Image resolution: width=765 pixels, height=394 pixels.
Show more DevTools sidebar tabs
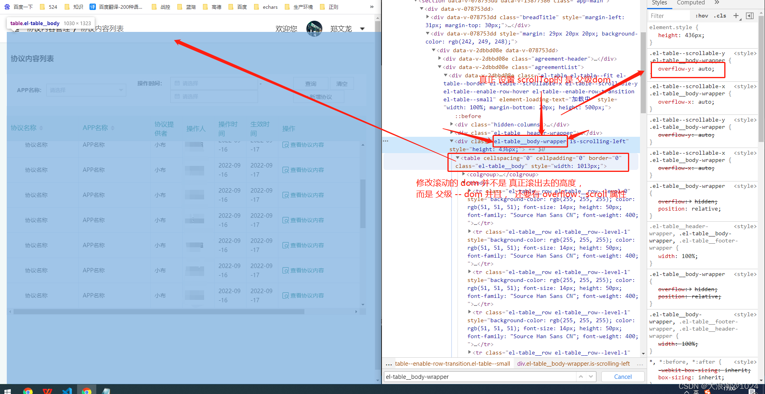[717, 3]
